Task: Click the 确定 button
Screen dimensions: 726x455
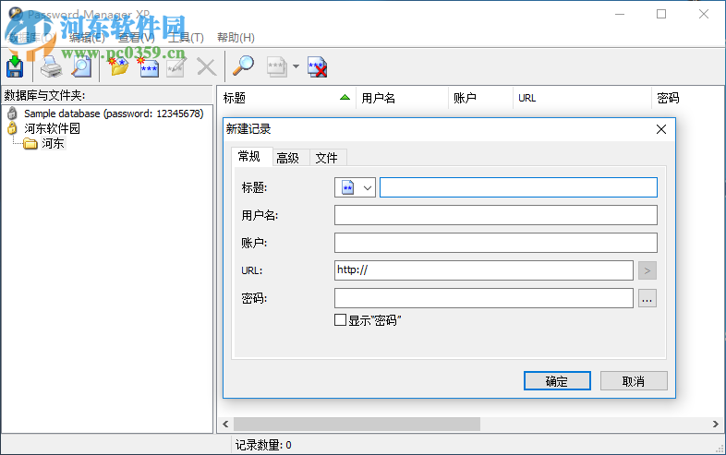Action: tap(557, 381)
